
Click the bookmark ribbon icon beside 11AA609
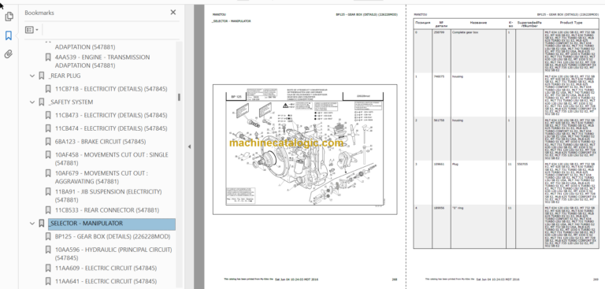(48, 269)
